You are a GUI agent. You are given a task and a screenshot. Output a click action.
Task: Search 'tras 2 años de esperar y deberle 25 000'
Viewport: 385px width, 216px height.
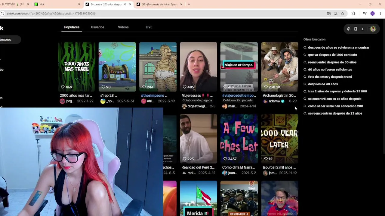click(337, 91)
